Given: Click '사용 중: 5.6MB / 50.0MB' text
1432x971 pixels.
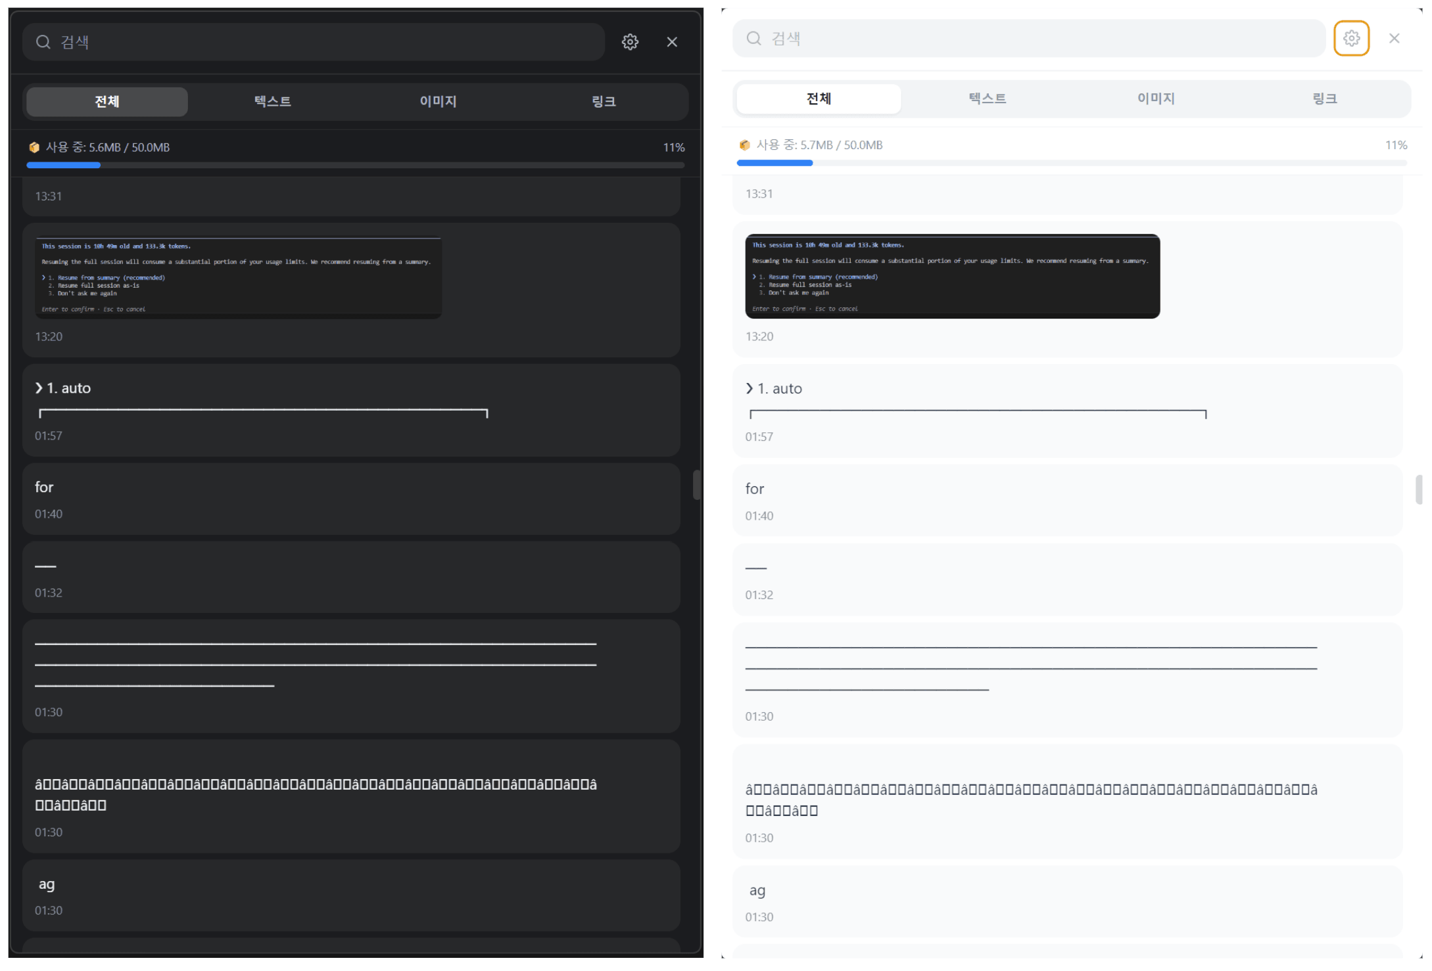Looking at the screenshot, I should click(x=108, y=148).
